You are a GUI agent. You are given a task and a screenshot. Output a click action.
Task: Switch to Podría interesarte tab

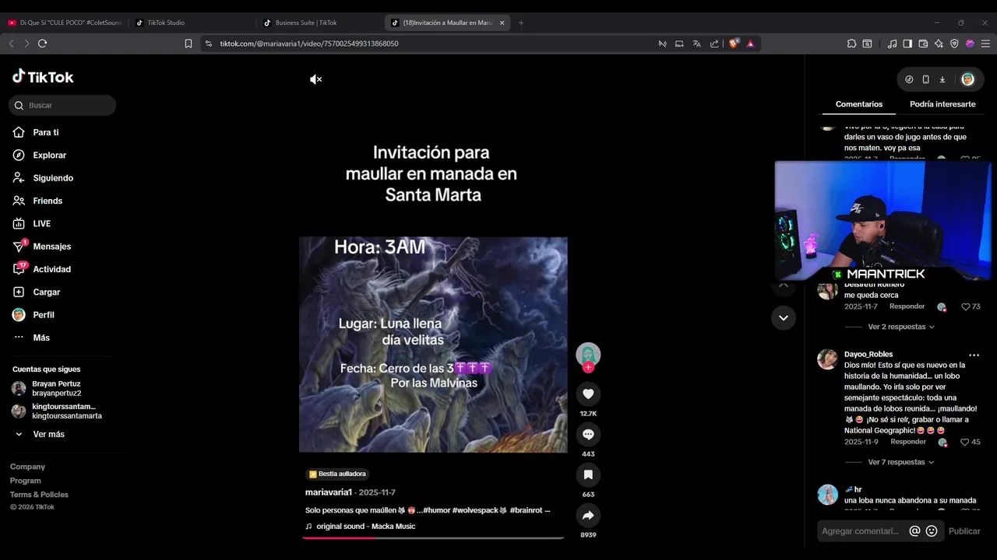(x=942, y=104)
